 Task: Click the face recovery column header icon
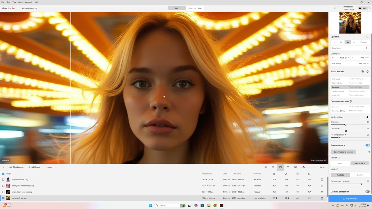tap(298, 174)
